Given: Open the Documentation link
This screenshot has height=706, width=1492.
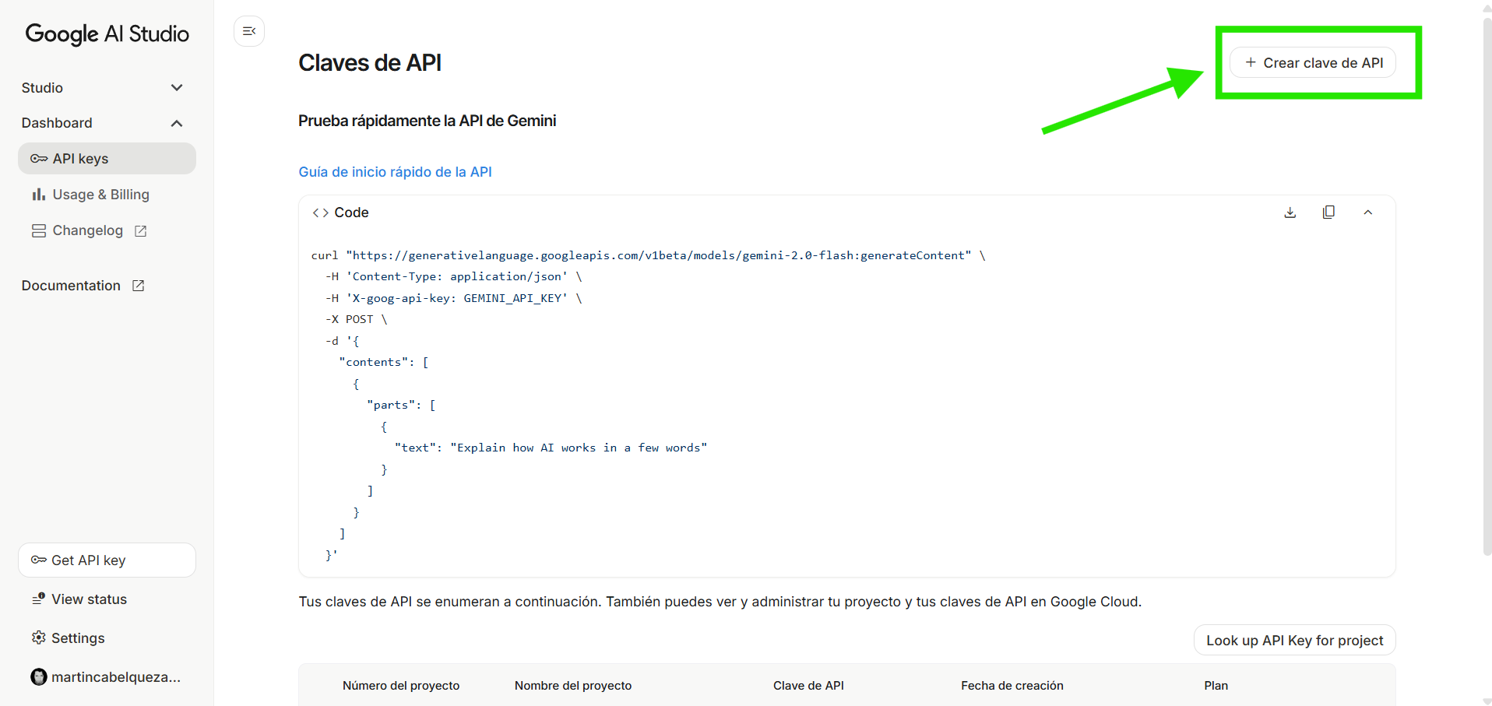Looking at the screenshot, I should (83, 286).
